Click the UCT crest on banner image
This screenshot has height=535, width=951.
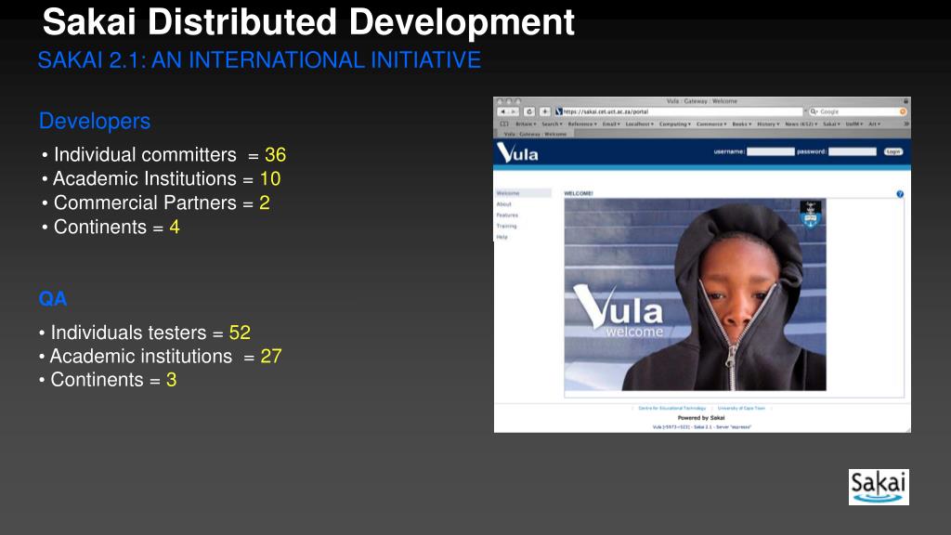pyautogui.click(x=810, y=215)
